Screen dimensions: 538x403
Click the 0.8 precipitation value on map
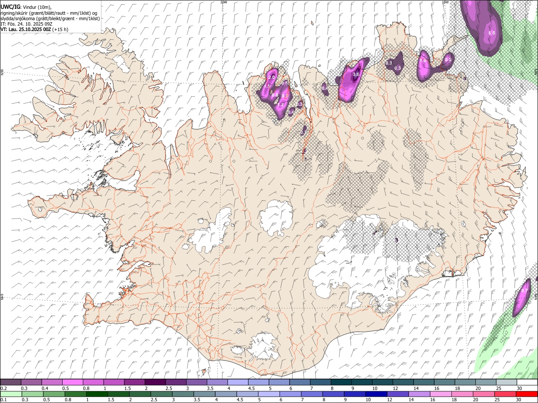pyautogui.click(x=275, y=96)
